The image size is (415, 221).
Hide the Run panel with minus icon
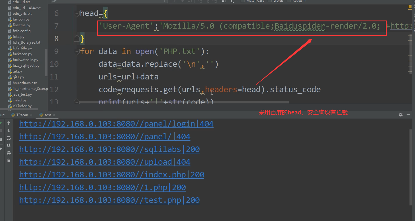(x=408, y=115)
